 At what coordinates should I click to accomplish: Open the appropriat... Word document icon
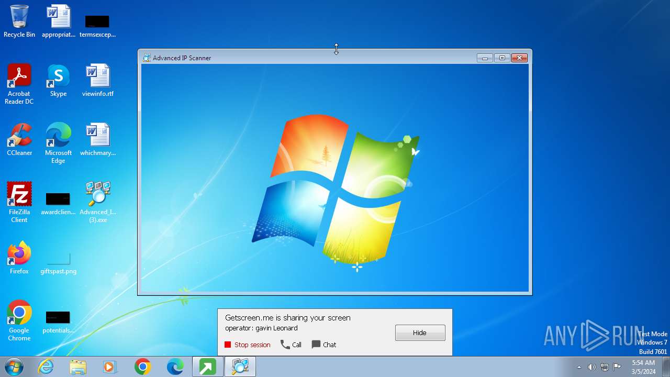point(59,22)
